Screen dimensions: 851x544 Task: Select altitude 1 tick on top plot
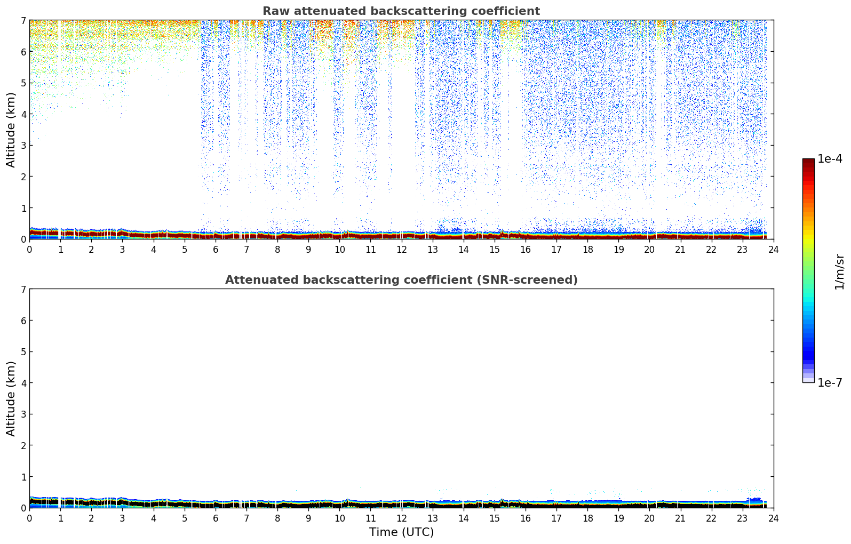click(x=23, y=208)
